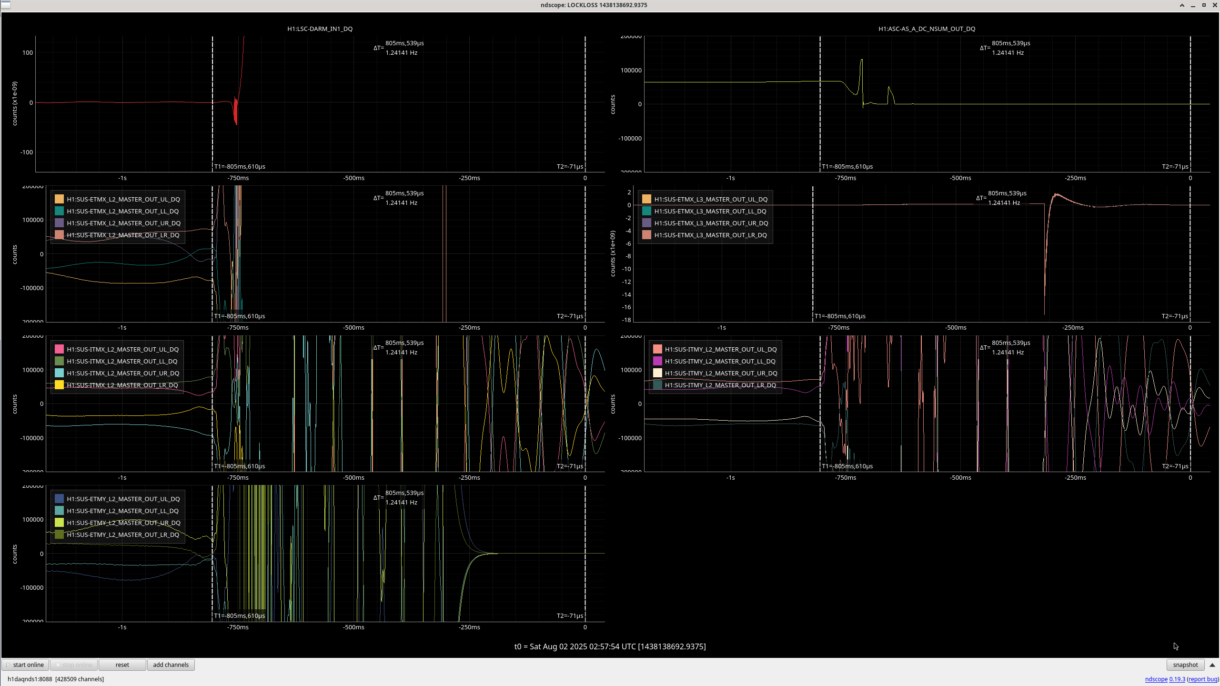
Task: Click the T2 cursor line in the DARM plot
Action: [x=585, y=105]
